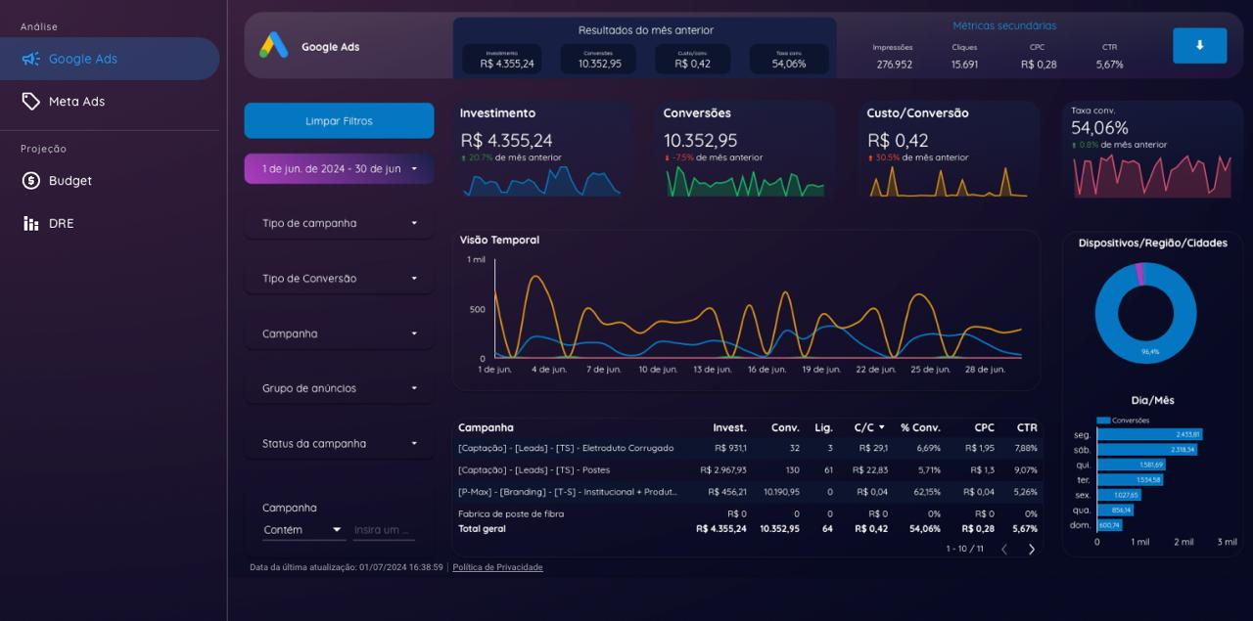Click the blue download arrow button
Viewport: 1253px width, 621px height.
[x=1199, y=45]
